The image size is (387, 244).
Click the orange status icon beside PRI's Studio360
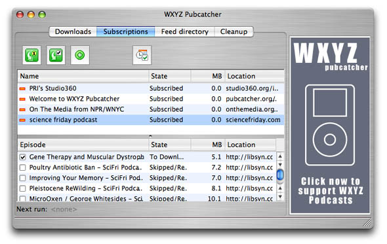point(22,88)
